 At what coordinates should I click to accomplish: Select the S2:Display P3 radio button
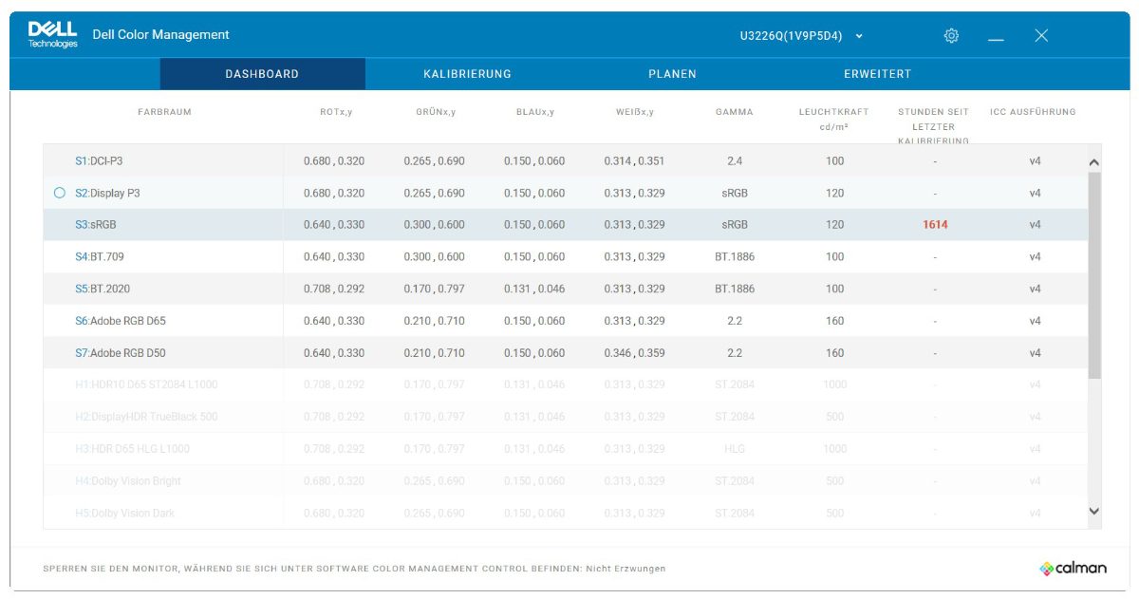[60, 193]
